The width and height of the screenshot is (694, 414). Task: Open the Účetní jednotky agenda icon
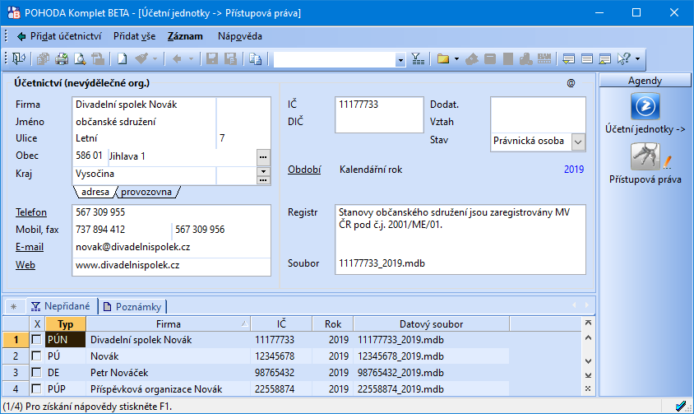645,106
